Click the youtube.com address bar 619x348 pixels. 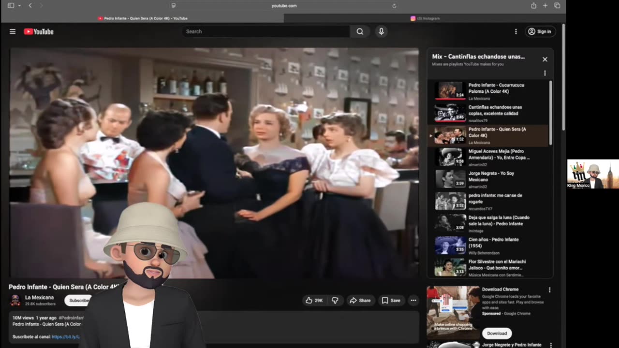click(284, 6)
